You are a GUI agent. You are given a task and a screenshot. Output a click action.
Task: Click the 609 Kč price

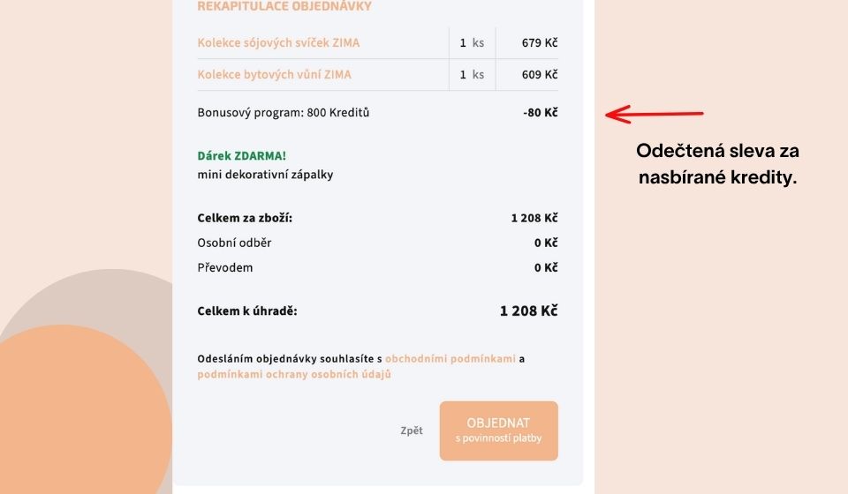(539, 74)
